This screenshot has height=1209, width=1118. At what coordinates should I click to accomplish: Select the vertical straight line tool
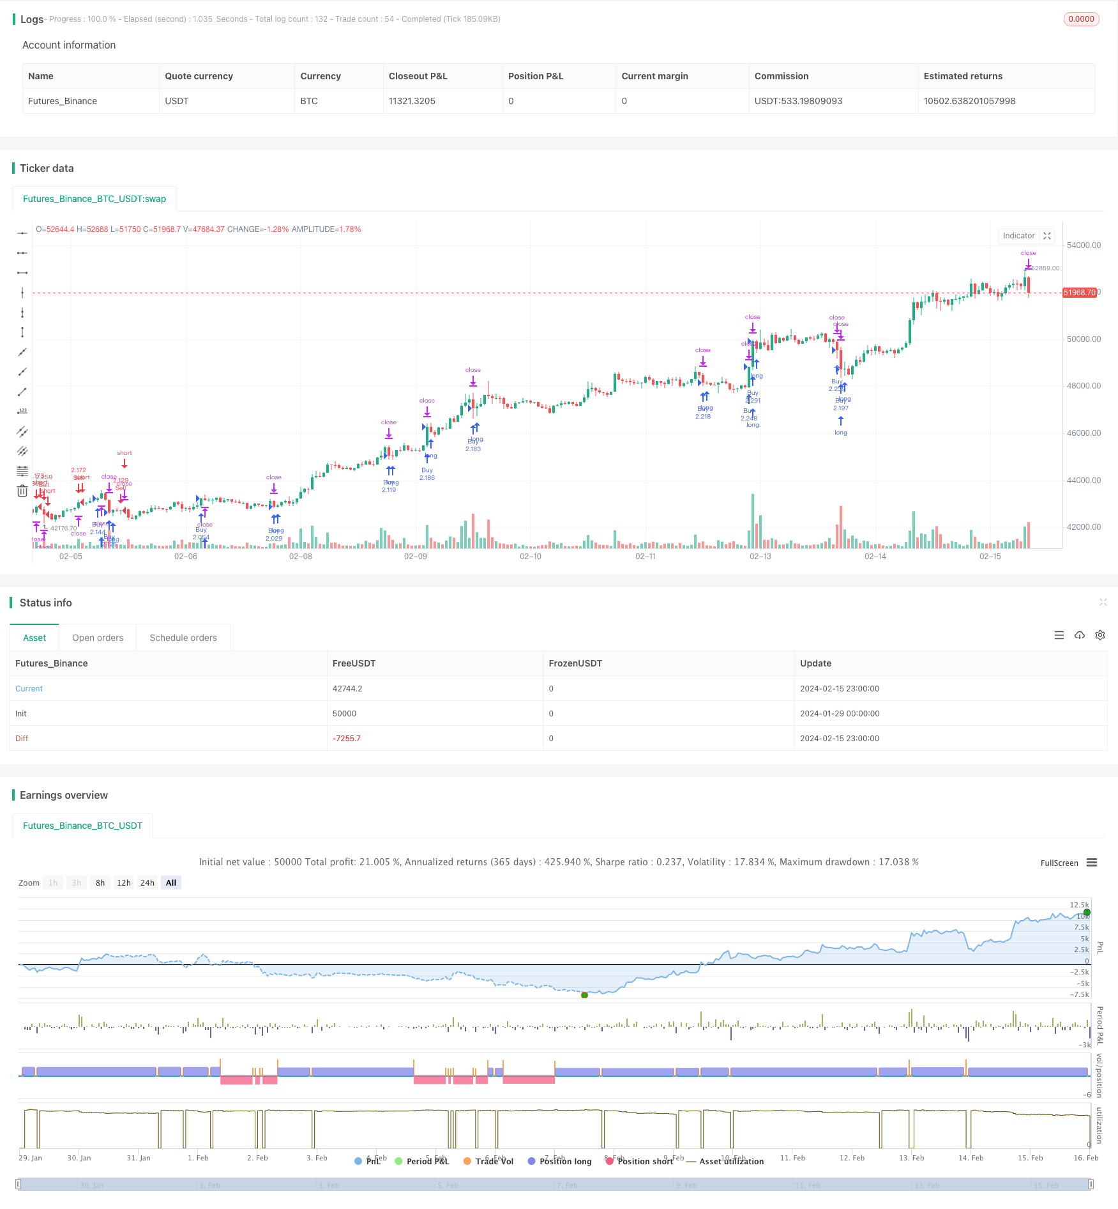click(22, 293)
